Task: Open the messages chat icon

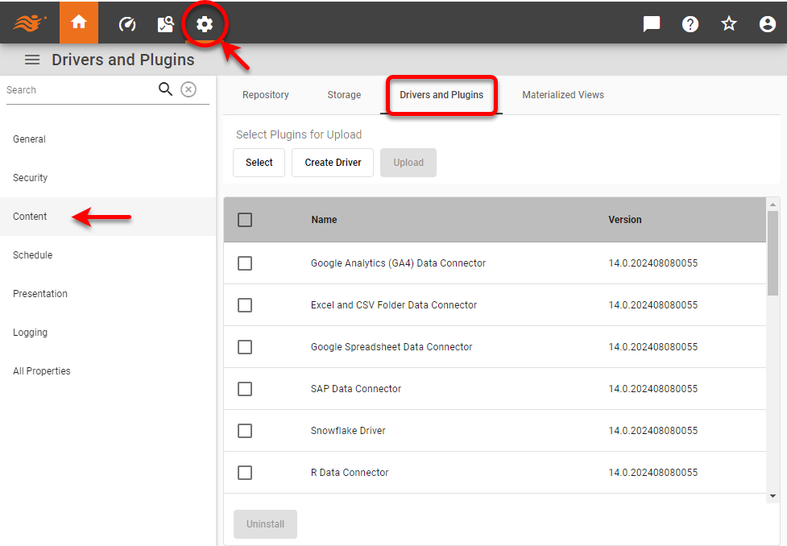Action: (x=651, y=23)
